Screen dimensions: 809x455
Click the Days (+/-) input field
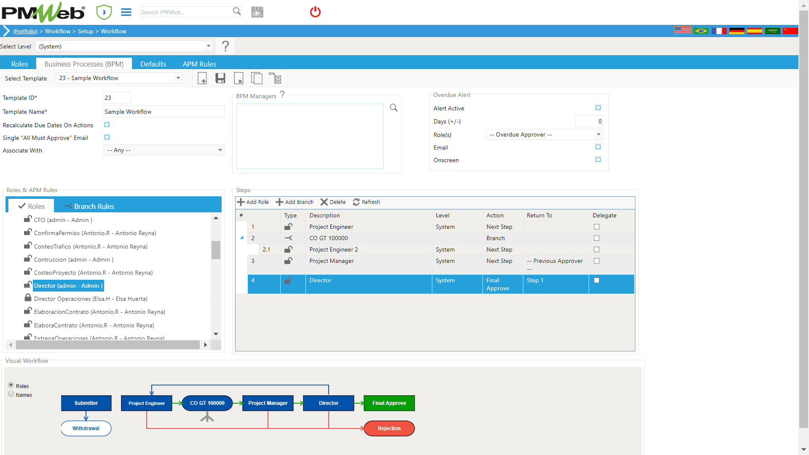coord(589,121)
